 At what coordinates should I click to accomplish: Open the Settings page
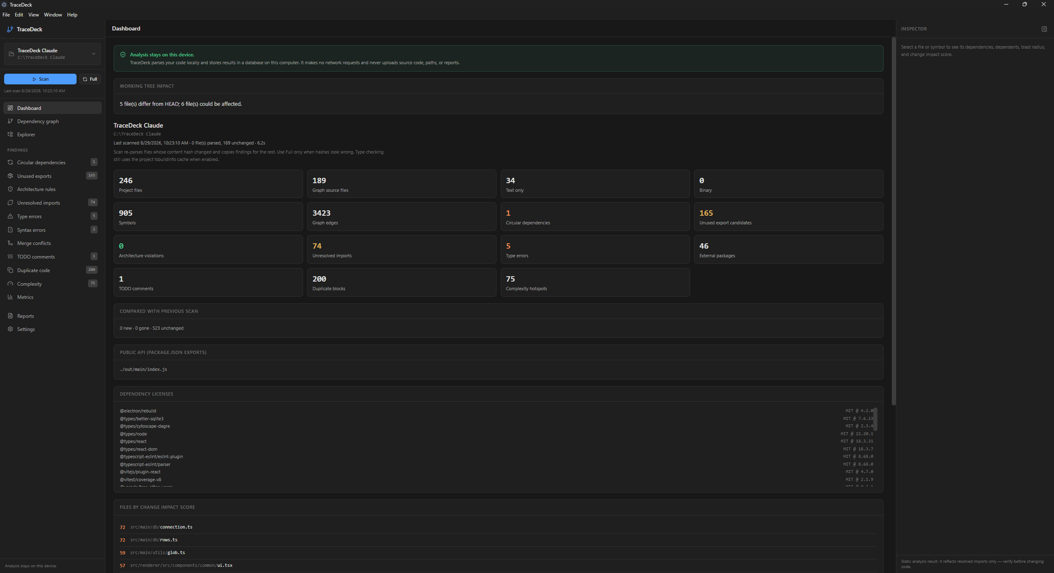pyautogui.click(x=52, y=329)
